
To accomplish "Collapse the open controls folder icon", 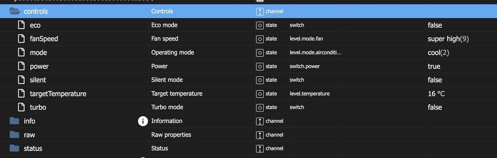I will [x=15, y=11].
